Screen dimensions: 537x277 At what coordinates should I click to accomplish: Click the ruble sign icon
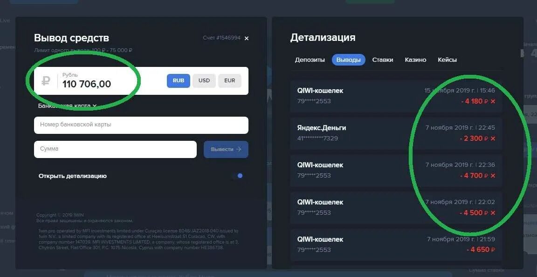click(46, 81)
